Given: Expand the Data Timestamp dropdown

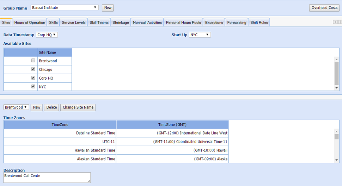Looking at the screenshot, I should pyautogui.click(x=47, y=35).
